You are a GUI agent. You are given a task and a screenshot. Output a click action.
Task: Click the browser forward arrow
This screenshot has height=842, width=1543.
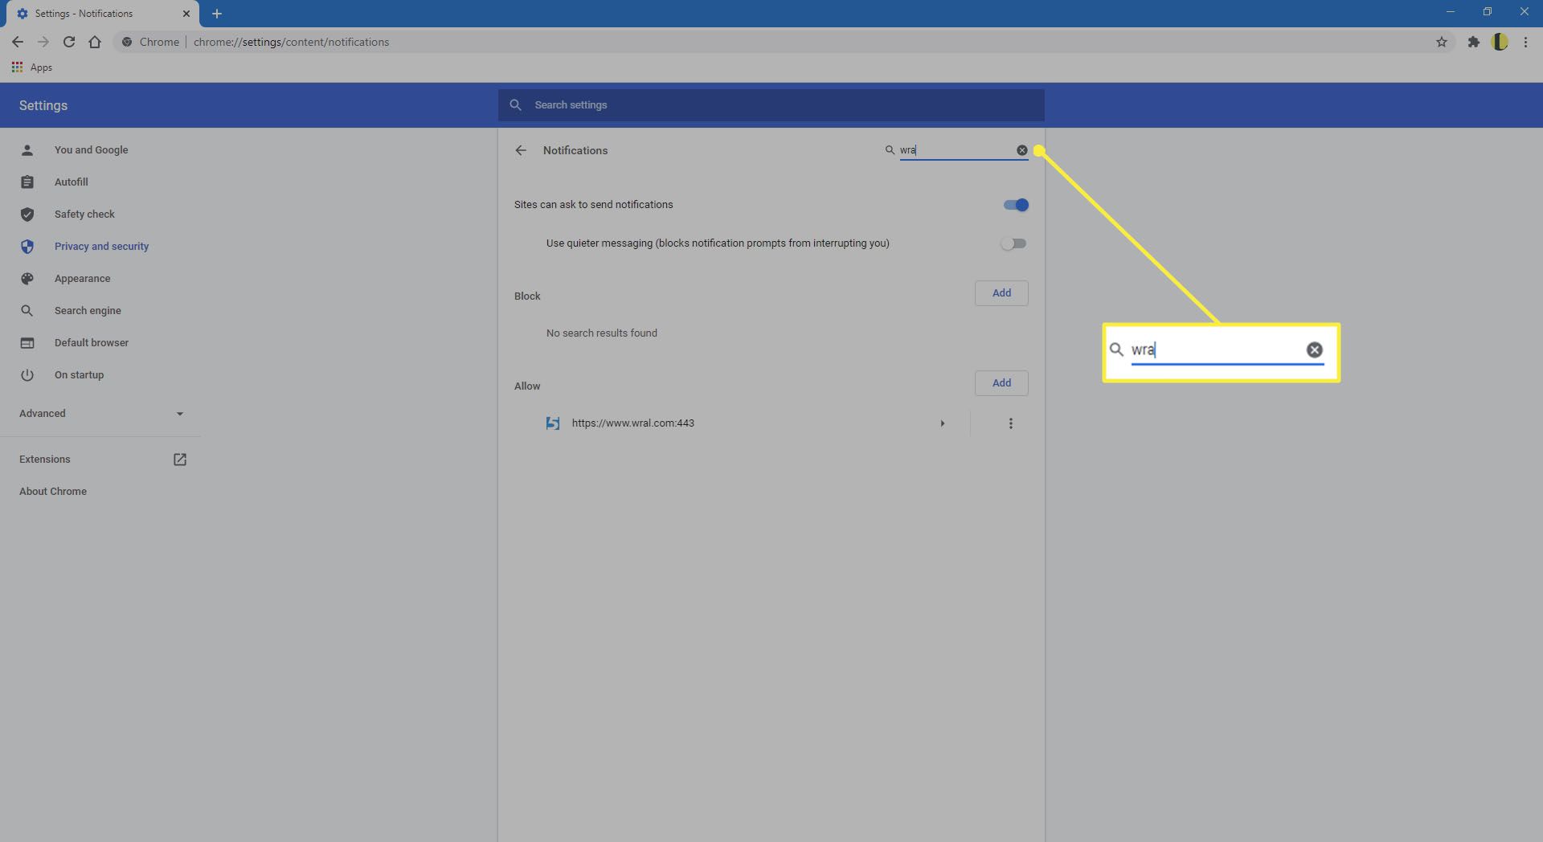pyautogui.click(x=43, y=42)
